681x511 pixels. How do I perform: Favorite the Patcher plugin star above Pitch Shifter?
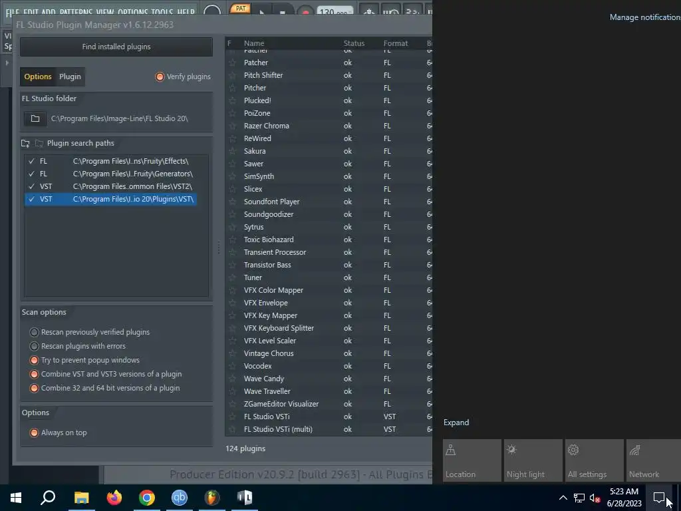tap(232, 63)
